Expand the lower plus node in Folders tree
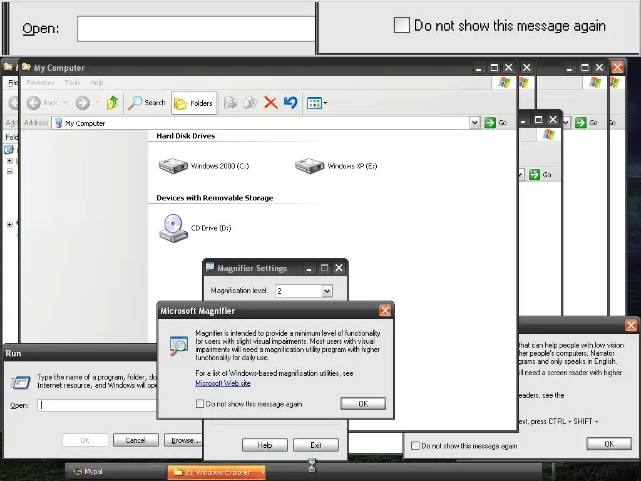Screen dimensions: 641x481 tap(10, 224)
